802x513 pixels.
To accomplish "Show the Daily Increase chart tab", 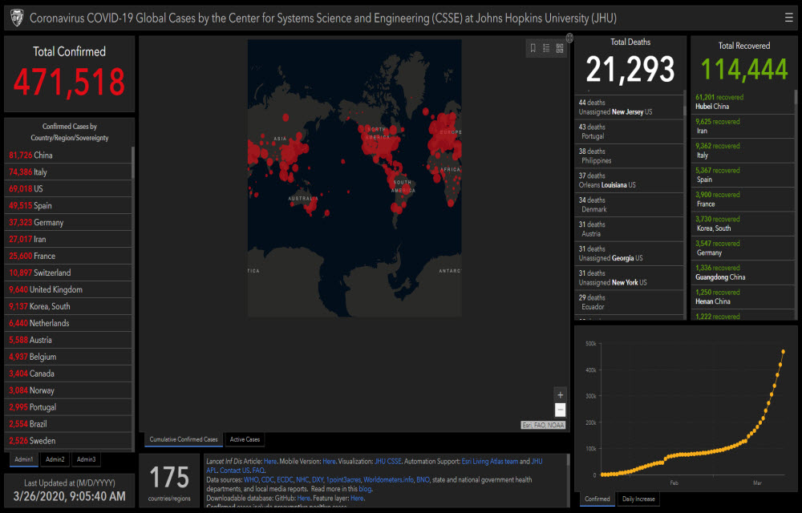I will (x=638, y=499).
